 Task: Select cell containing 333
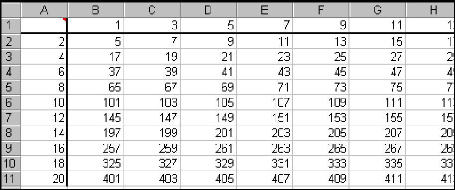(x=321, y=163)
